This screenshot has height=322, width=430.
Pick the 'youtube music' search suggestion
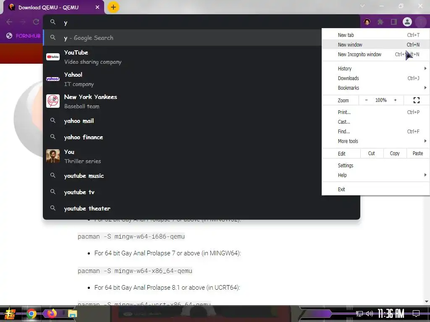click(183, 176)
